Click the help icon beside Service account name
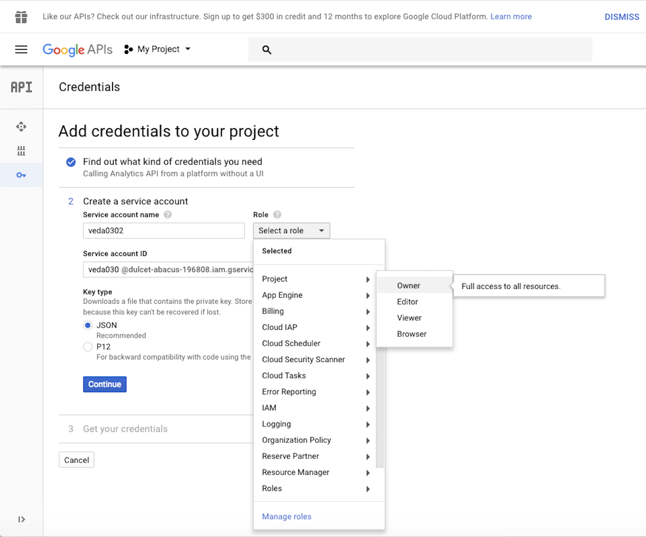Viewport: 646px width, 537px height. coord(168,215)
